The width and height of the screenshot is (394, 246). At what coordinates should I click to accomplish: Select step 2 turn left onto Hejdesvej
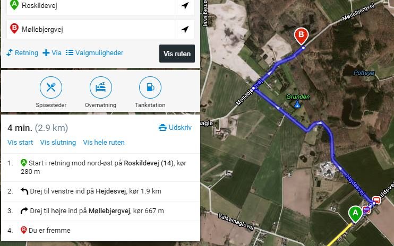click(100, 191)
